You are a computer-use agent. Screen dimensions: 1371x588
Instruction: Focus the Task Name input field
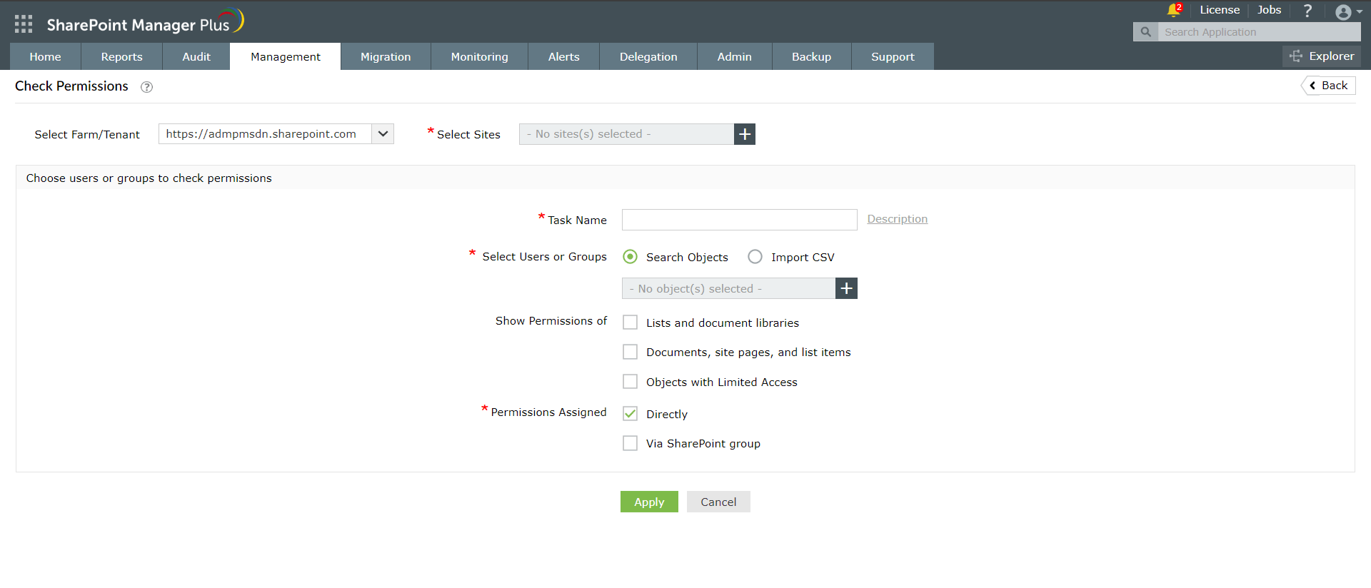coord(739,220)
